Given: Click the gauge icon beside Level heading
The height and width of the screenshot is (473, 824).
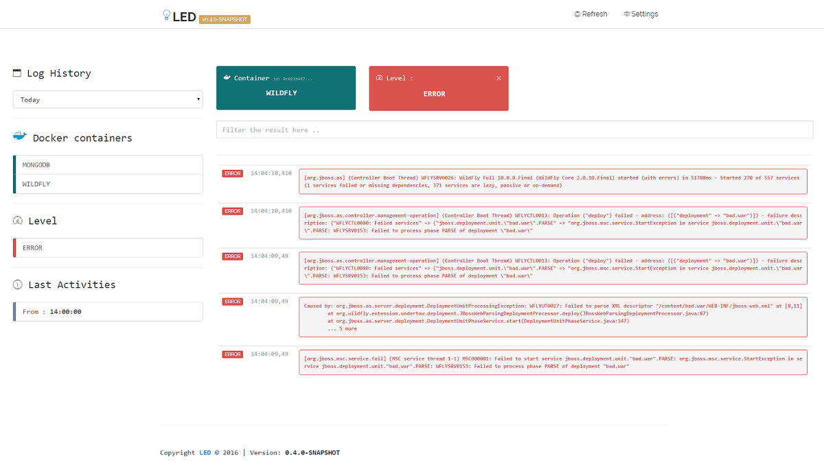Looking at the screenshot, I should click(18, 221).
